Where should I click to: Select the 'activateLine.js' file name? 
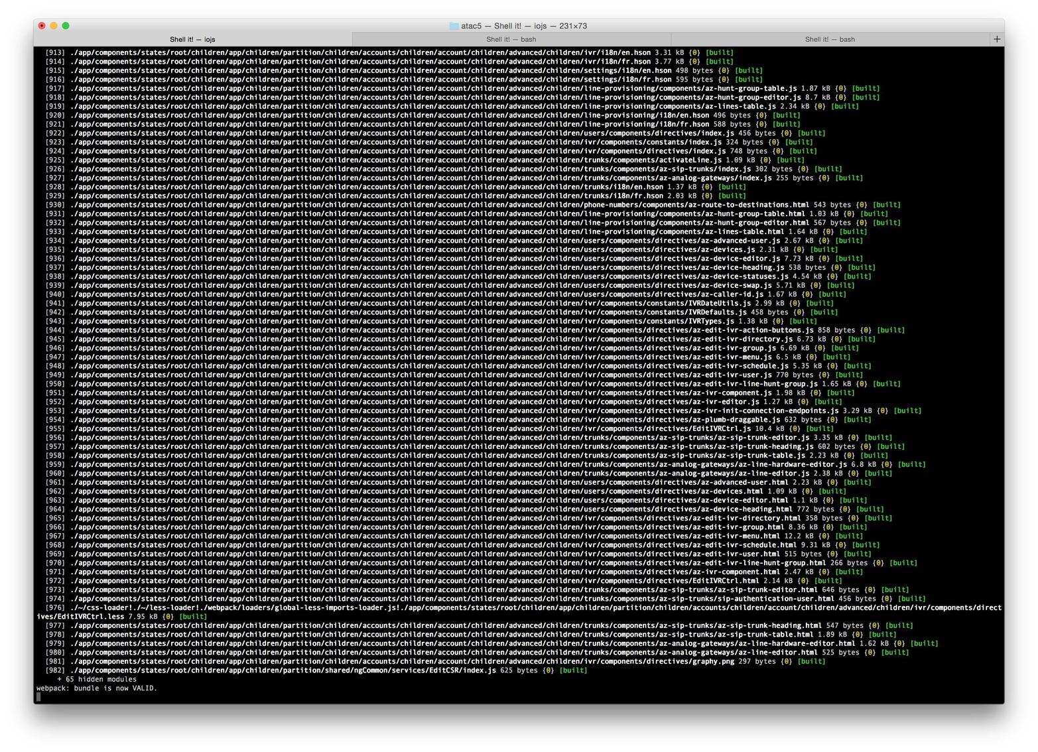pyautogui.click(x=690, y=160)
